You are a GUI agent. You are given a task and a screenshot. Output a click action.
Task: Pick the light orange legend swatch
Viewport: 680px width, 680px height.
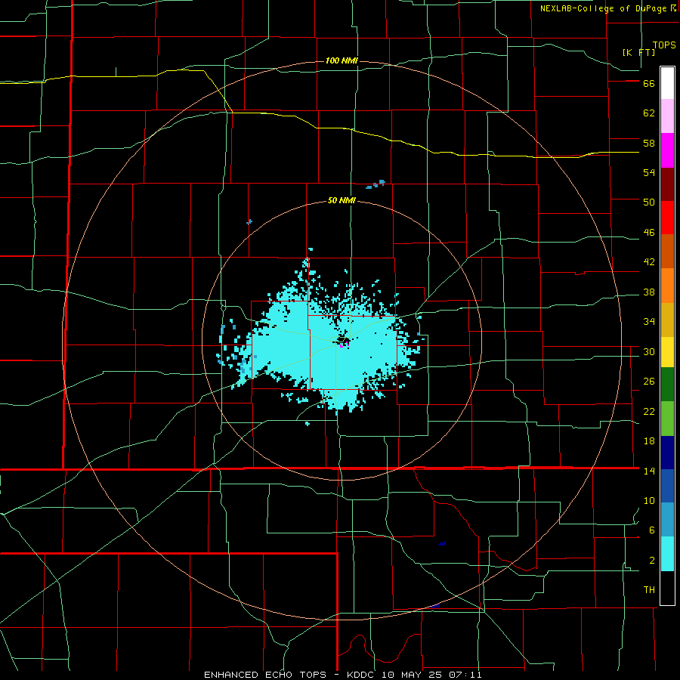click(667, 286)
